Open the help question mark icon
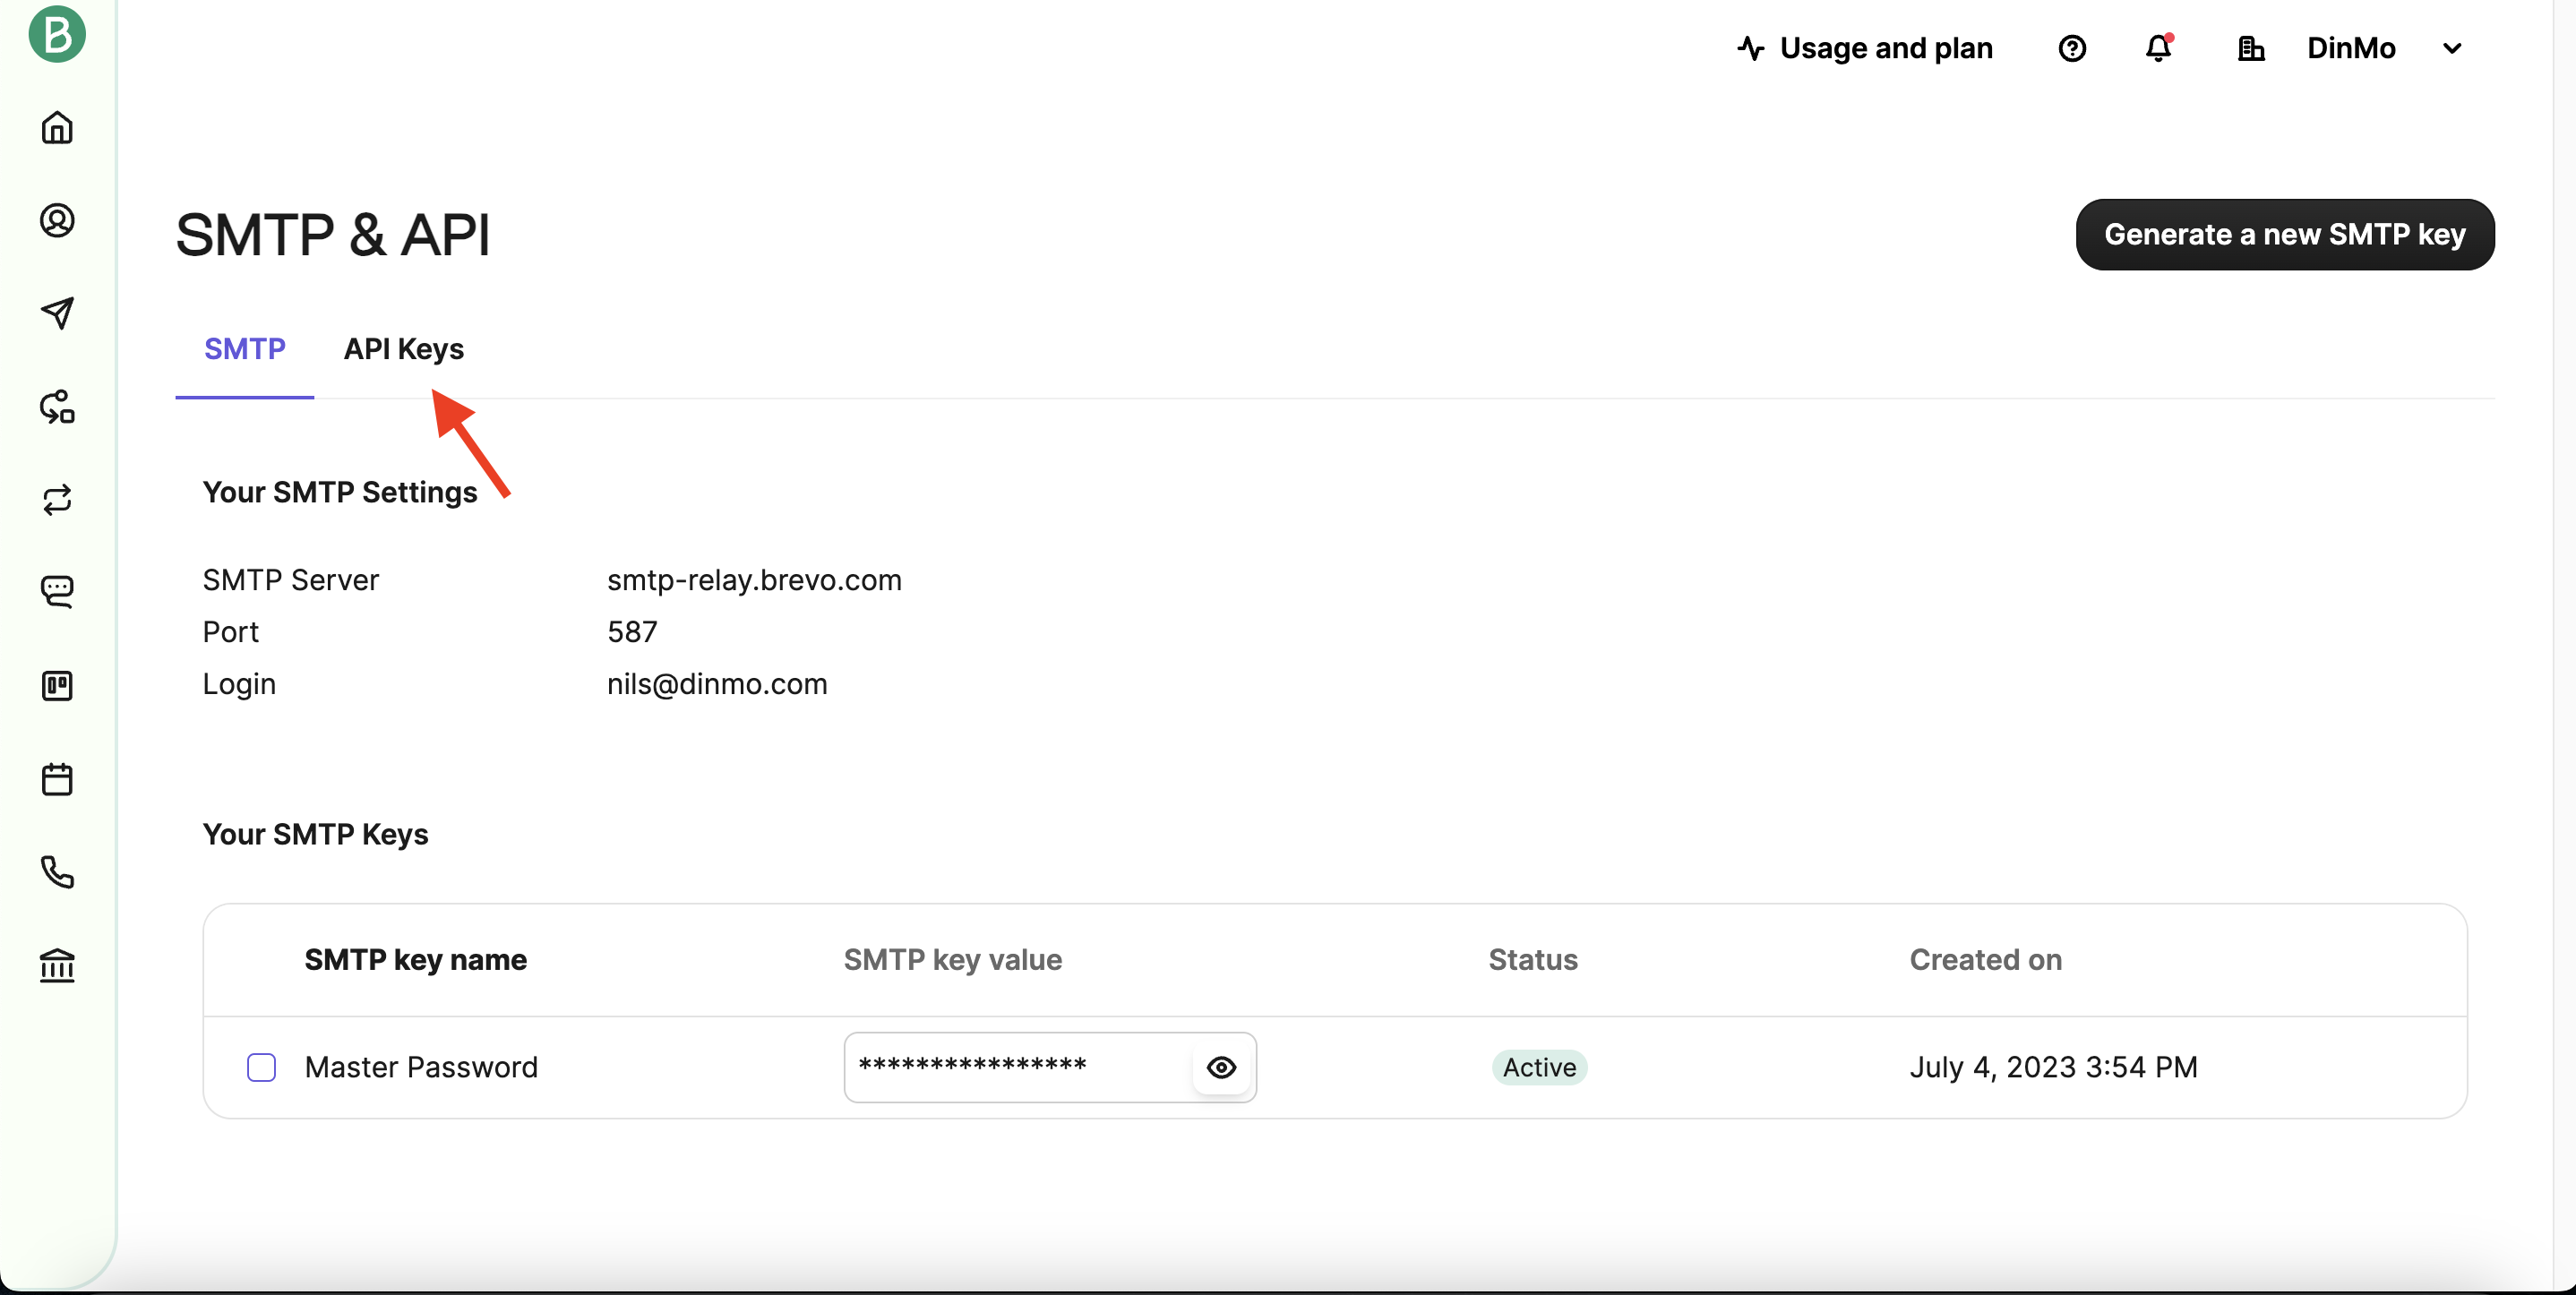Viewport: 2576px width, 1295px height. 2072,48
